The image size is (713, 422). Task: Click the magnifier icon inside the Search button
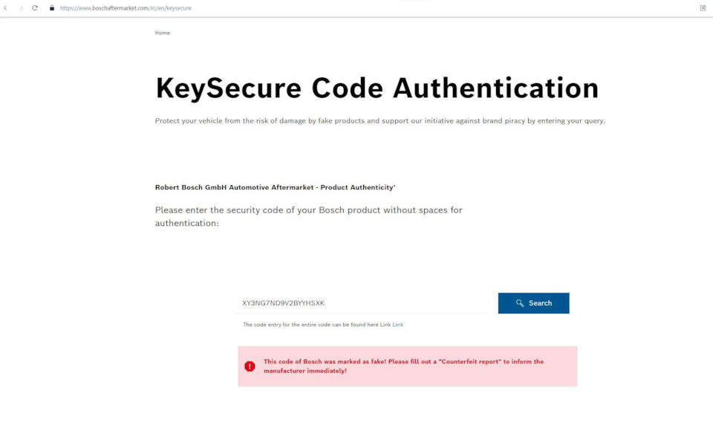tap(520, 303)
